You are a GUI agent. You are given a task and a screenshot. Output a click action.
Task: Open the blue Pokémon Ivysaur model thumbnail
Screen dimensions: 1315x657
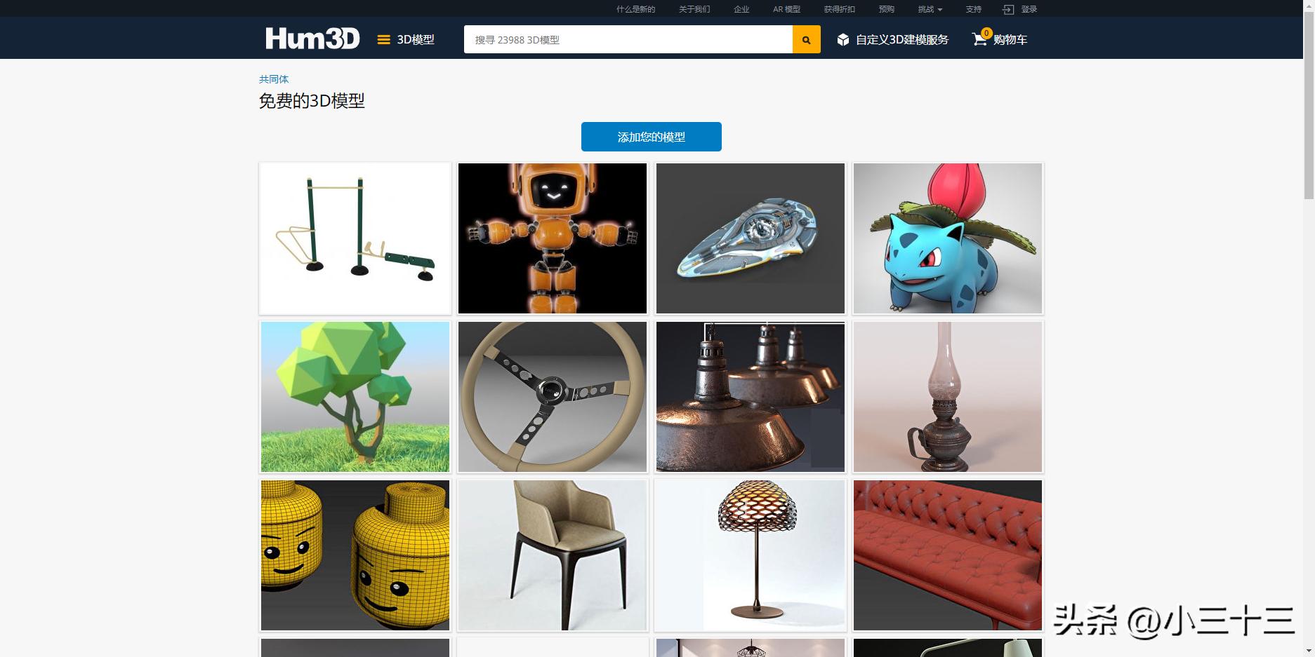[x=948, y=238]
